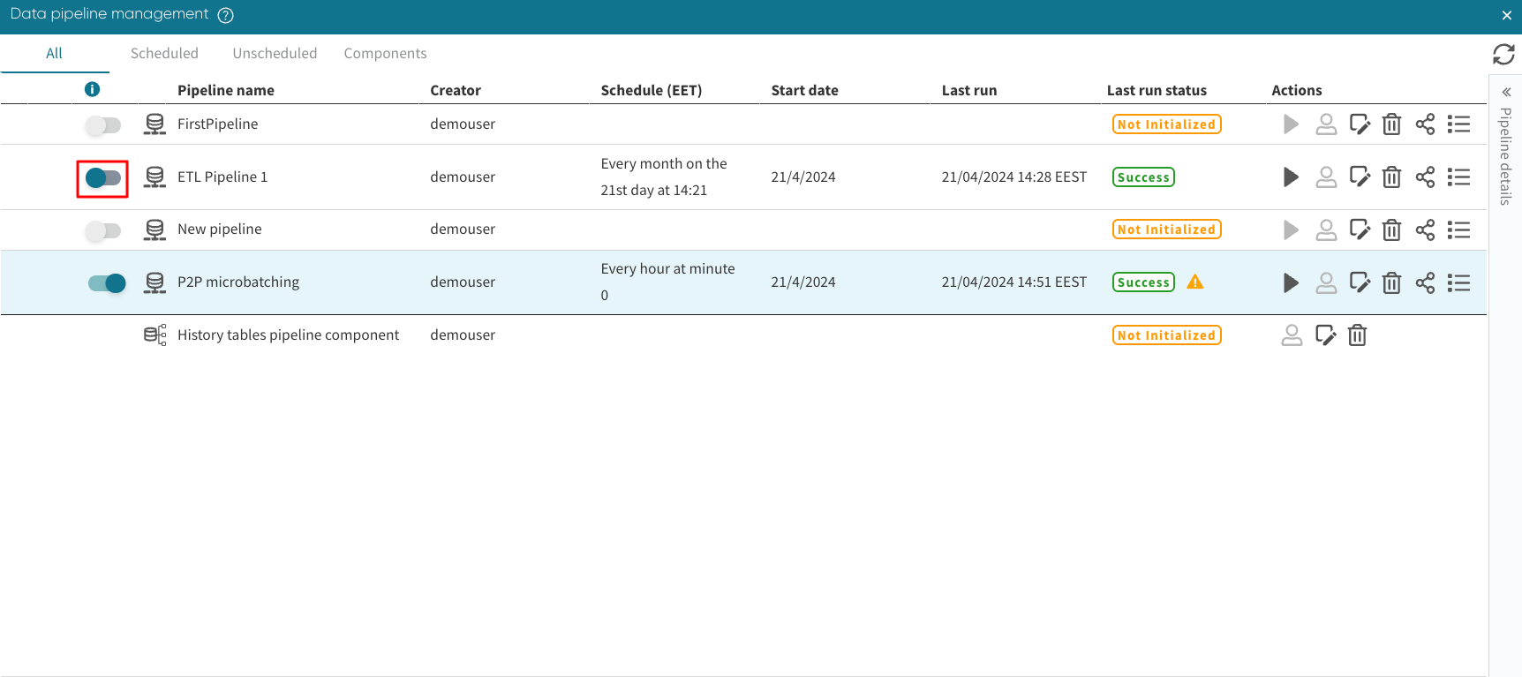Click the warning icon on P2P microbatching
Screen dimensions: 1522x677
click(x=1195, y=282)
